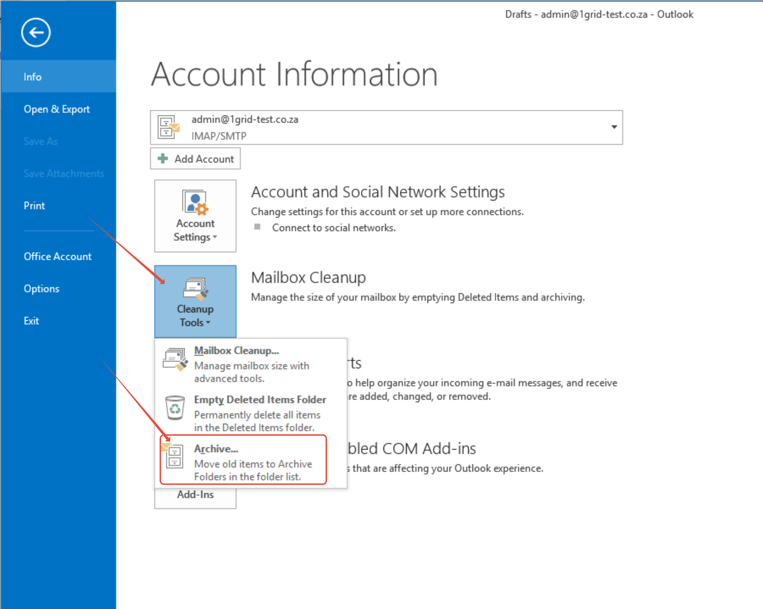This screenshot has height=609, width=763.
Task: Click the Cleanup Tools mailbox brush icon
Action: pyautogui.click(x=195, y=289)
